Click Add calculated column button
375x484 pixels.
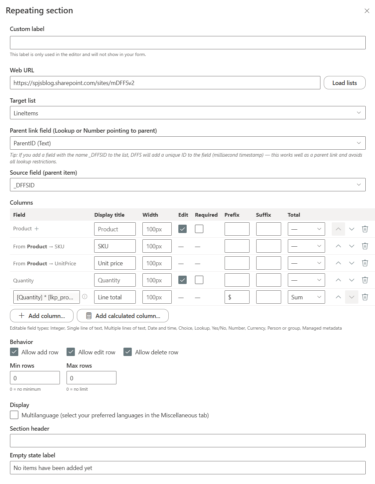pos(123,316)
